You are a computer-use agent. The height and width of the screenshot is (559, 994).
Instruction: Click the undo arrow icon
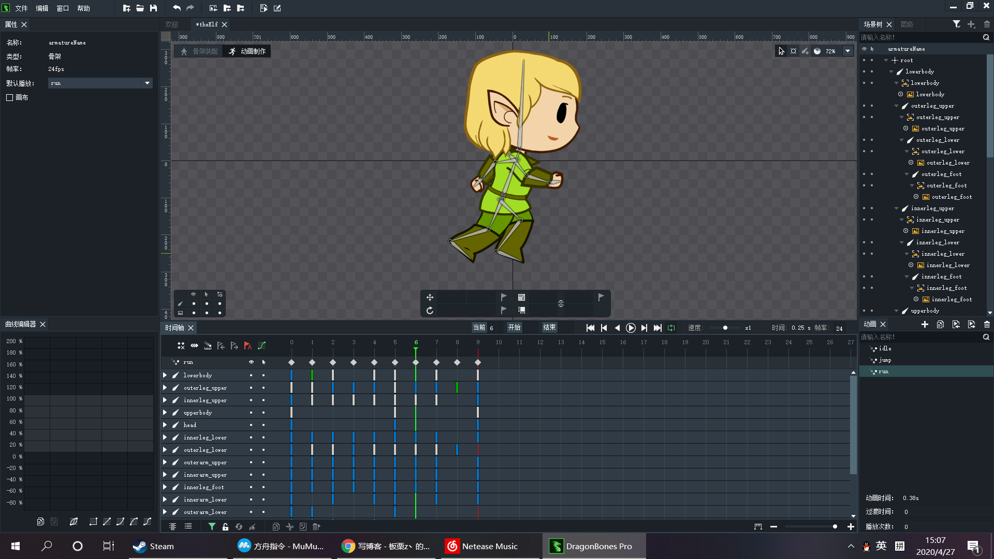[x=177, y=8]
